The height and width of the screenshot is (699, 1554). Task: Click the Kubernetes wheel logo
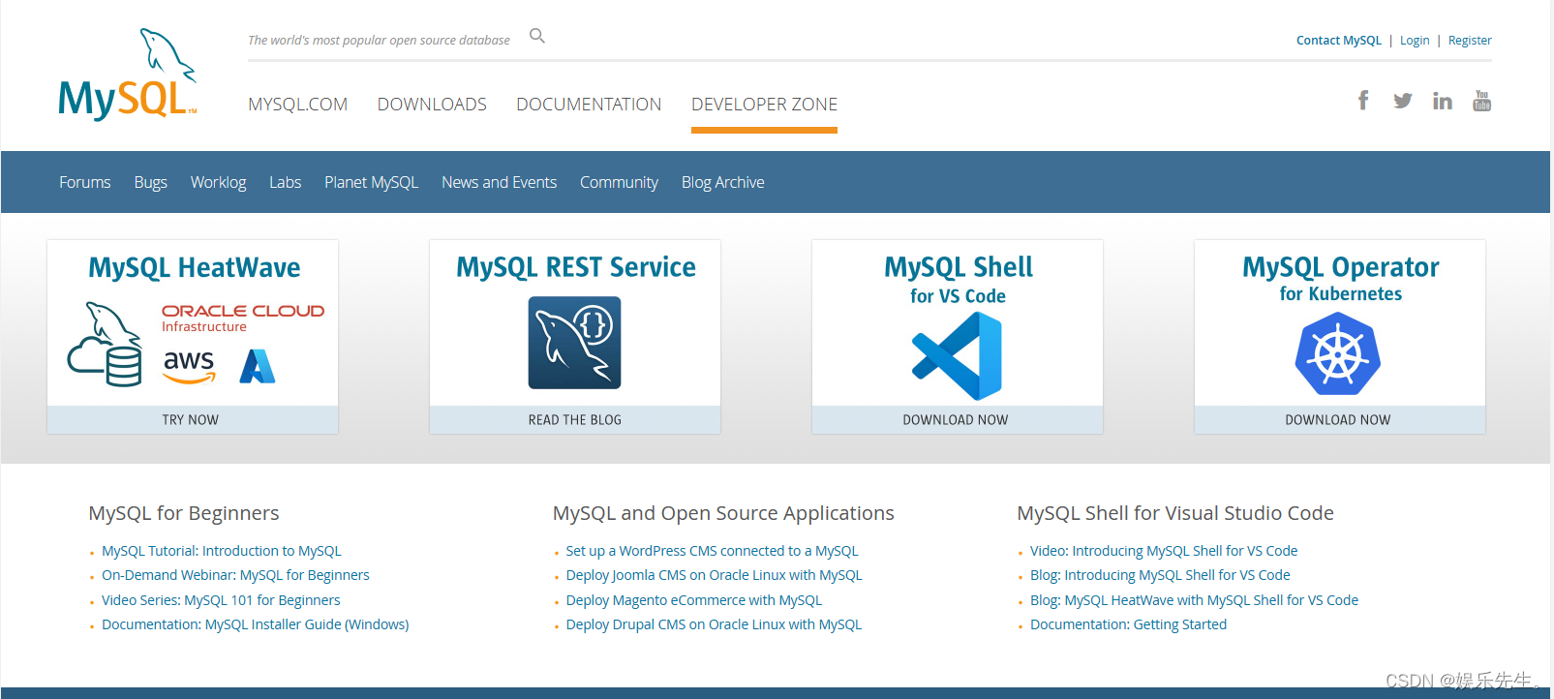pyautogui.click(x=1338, y=355)
